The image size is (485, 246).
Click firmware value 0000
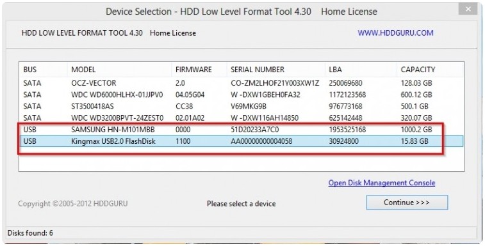coord(183,130)
